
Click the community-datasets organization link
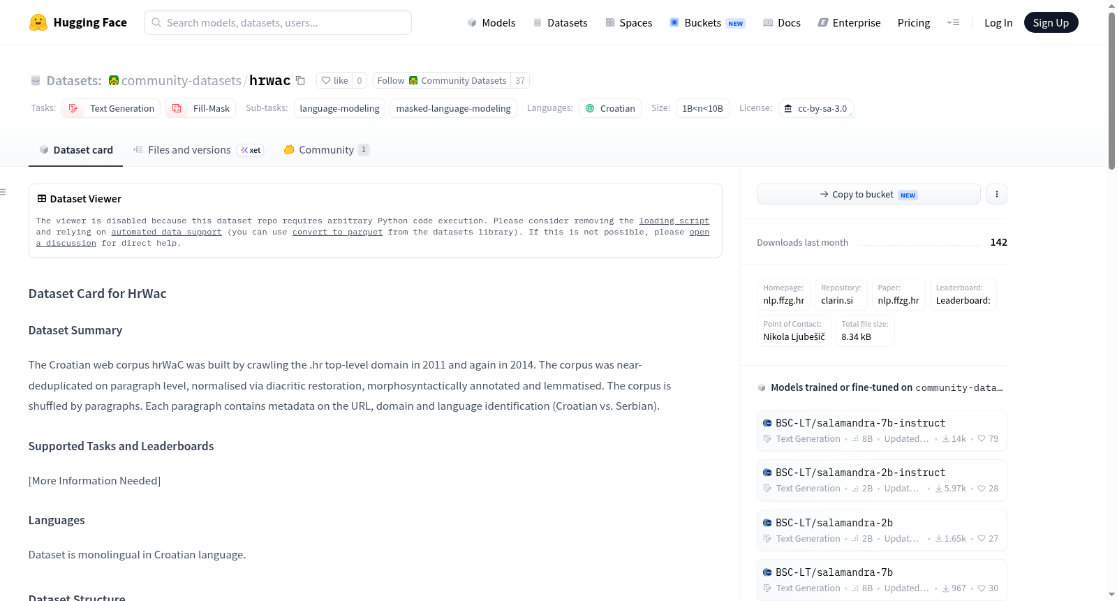coord(182,80)
